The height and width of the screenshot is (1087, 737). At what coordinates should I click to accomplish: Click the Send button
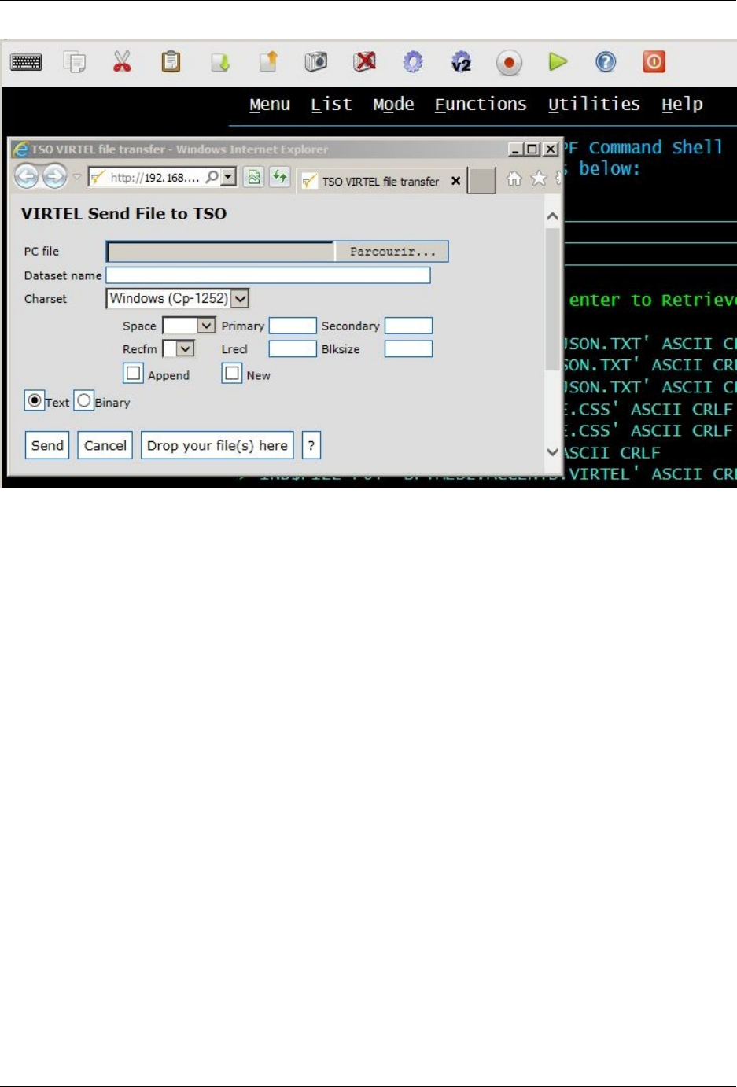pyautogui.click(x=47, y=445)
